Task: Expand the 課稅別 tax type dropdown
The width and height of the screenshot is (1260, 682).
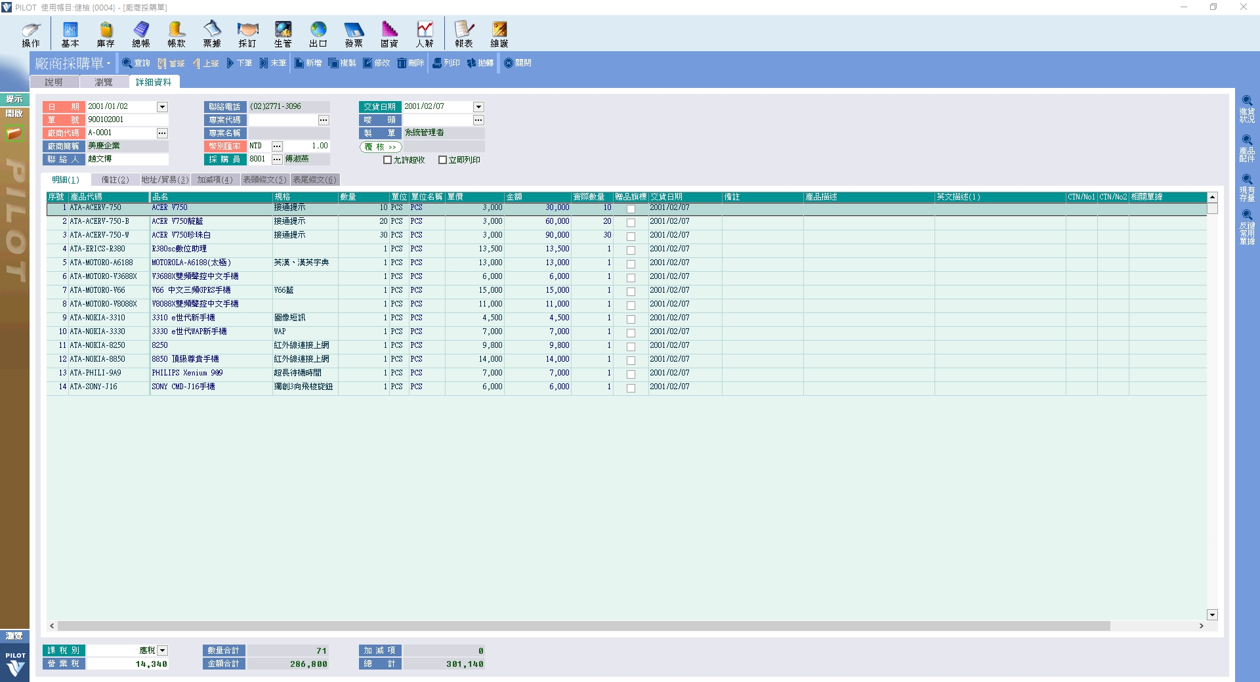Action: point(162,650)
